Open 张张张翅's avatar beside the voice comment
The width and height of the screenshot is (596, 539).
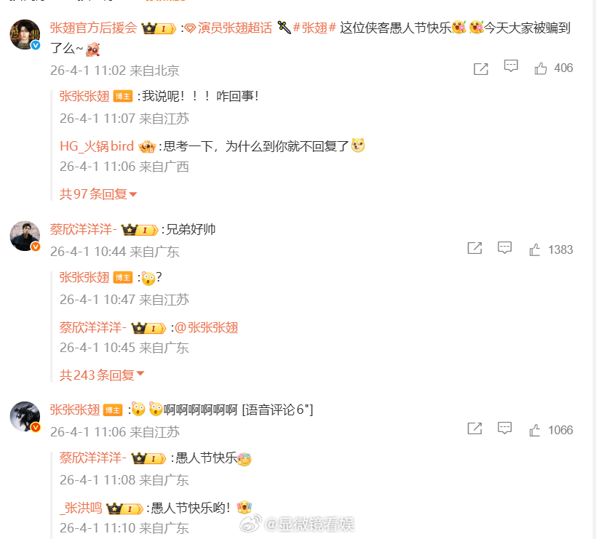pos(25,417)
